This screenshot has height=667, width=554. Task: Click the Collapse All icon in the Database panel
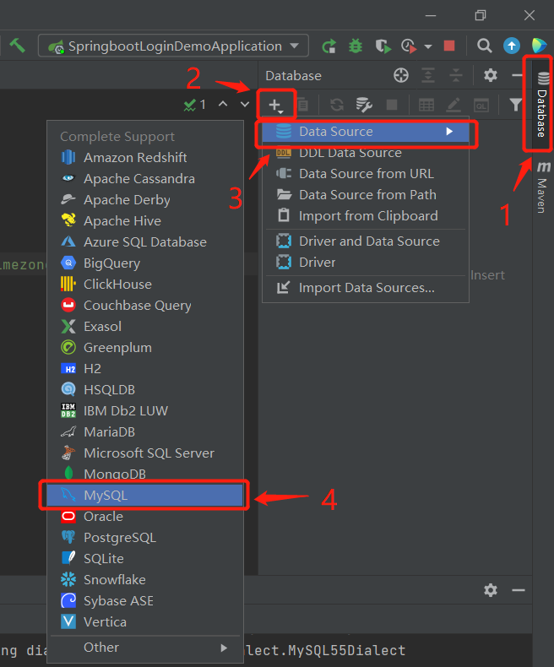point(456,76)
